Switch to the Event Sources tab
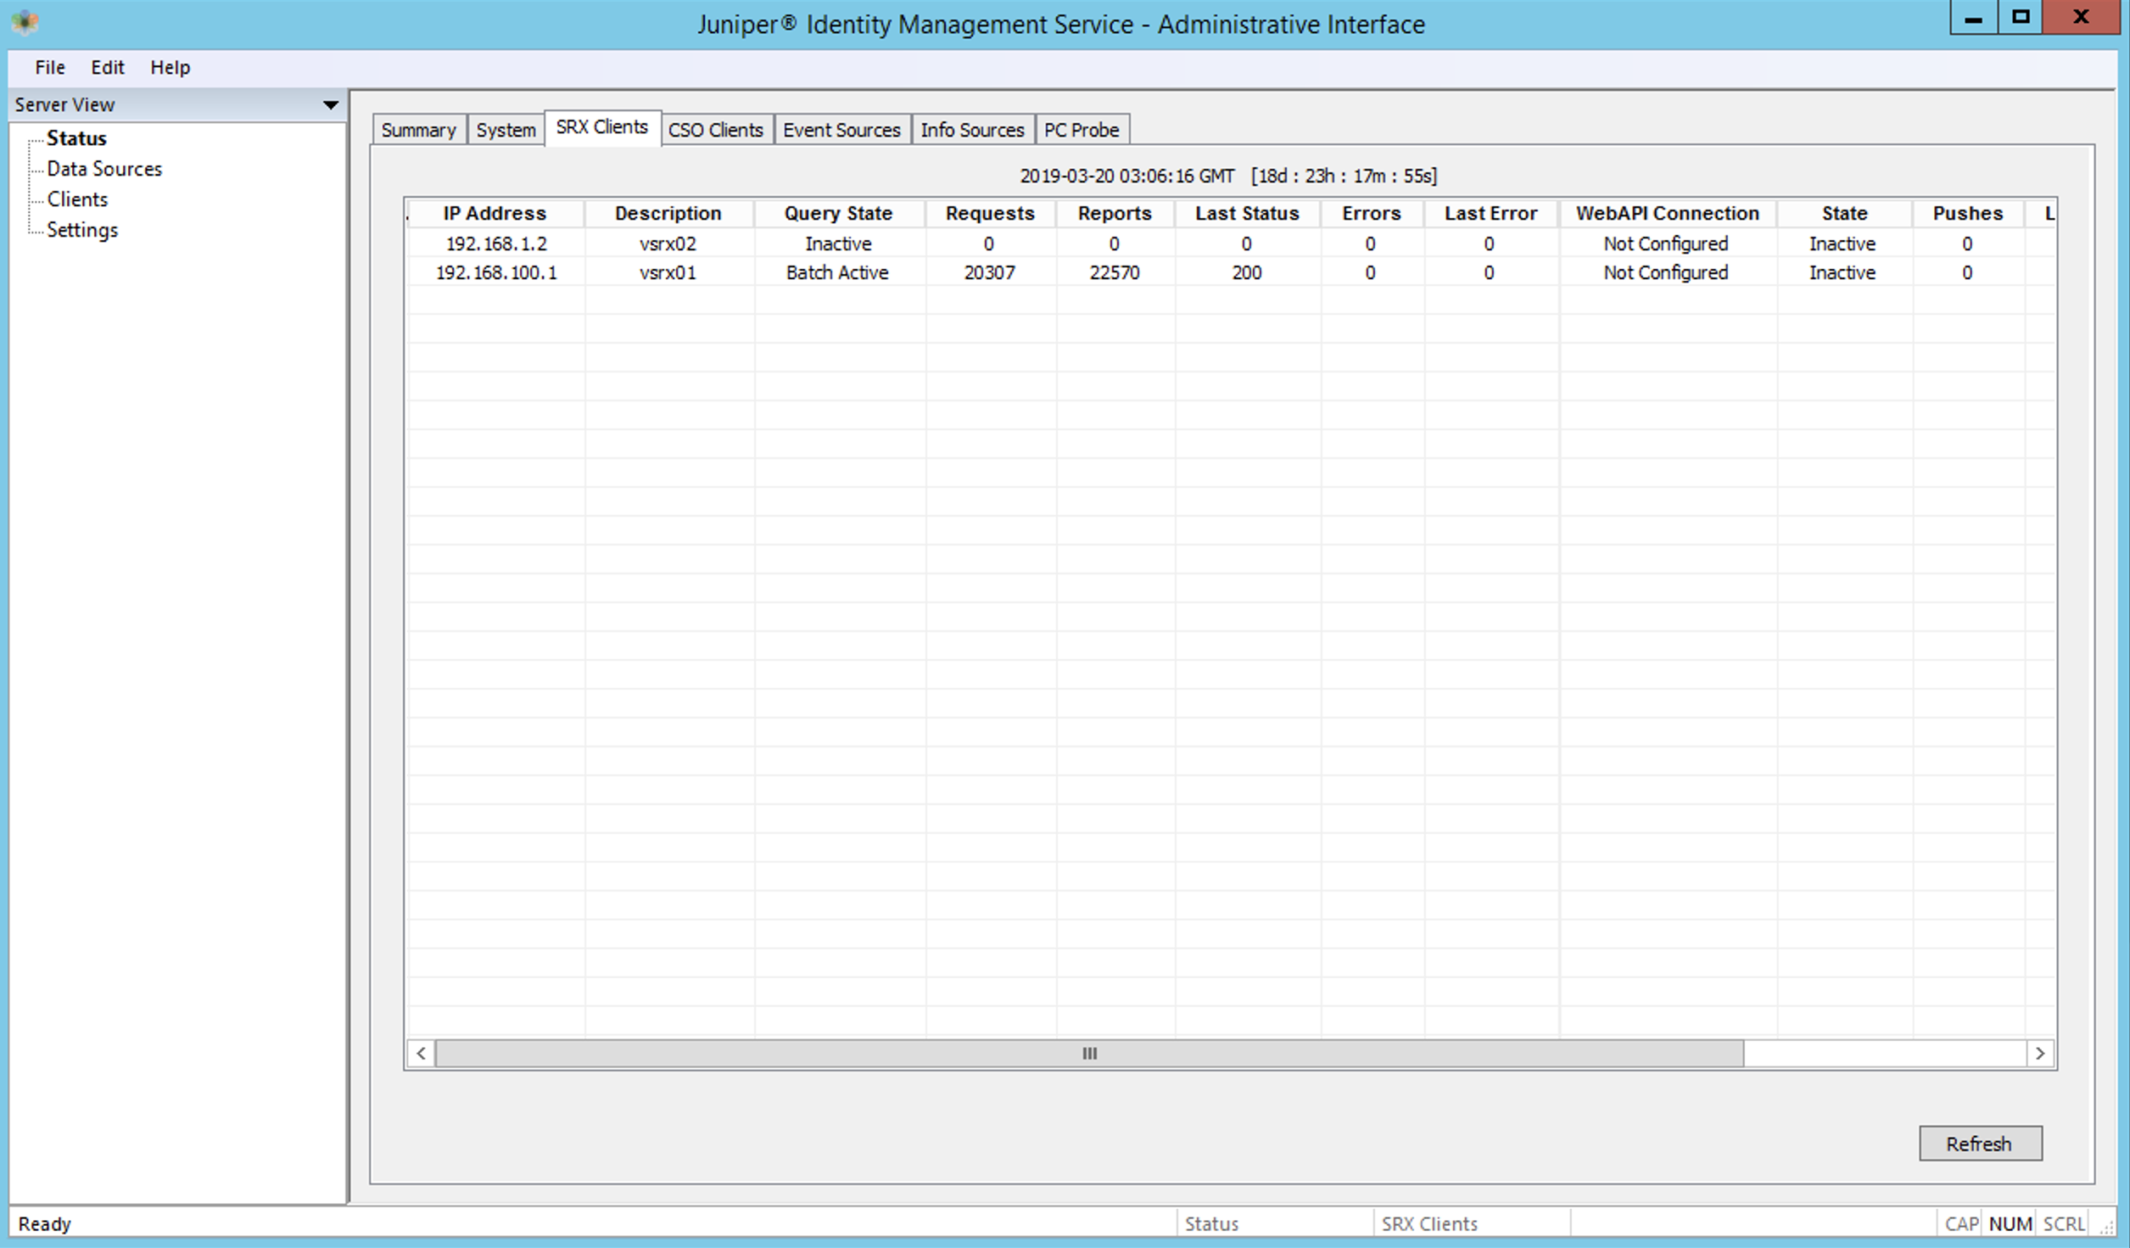The image size is (2130, 1248). pos(841,130)
